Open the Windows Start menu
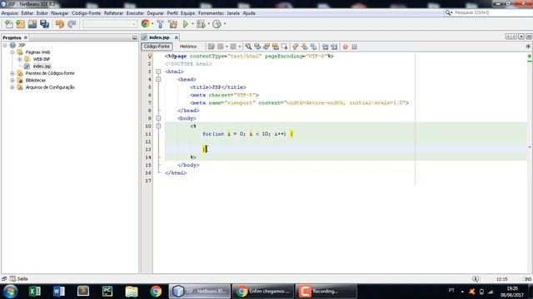This screenshot has width=533, height=299. tap(10, 292)
